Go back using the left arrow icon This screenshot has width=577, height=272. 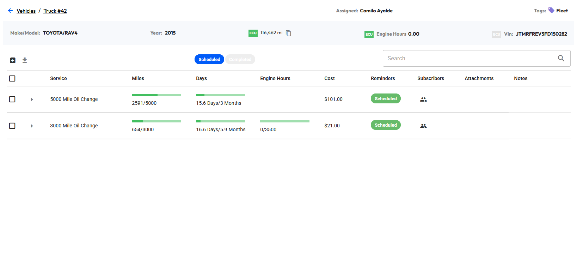click(x=10, y=11)
